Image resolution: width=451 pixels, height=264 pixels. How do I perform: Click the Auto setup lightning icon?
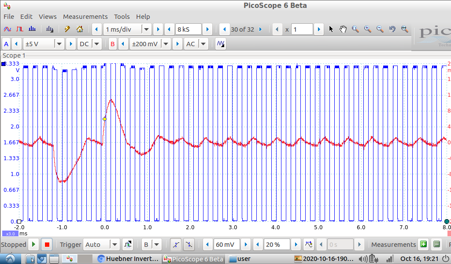[x=67, y=29]
